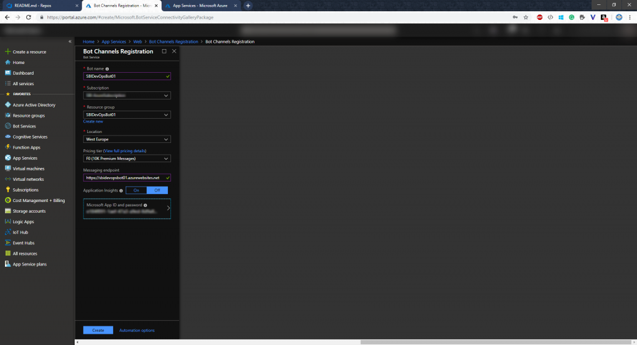Open Automation options link

click(x=137, y=330)
